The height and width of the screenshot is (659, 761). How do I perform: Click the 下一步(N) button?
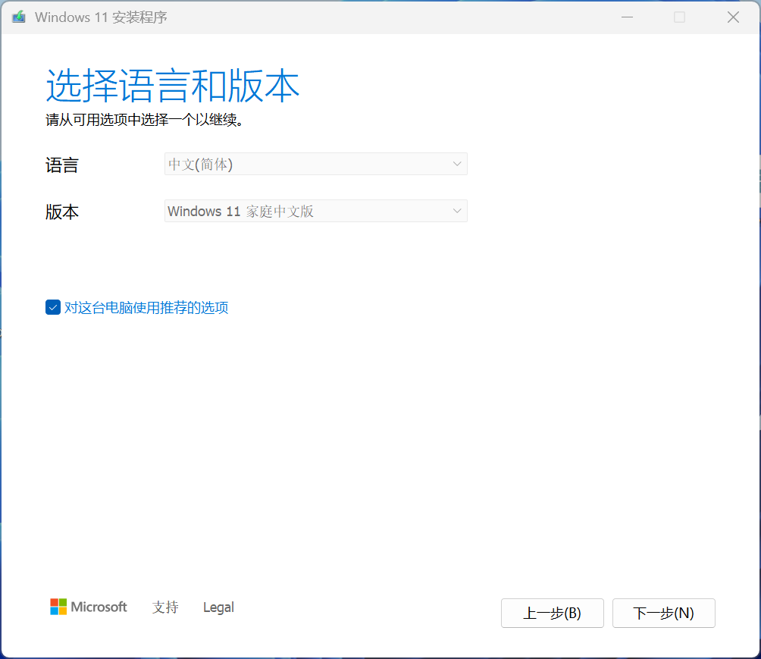[x=663, y=613]
